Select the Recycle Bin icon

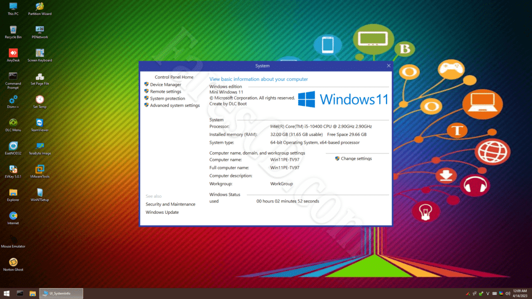click(13, 32)
